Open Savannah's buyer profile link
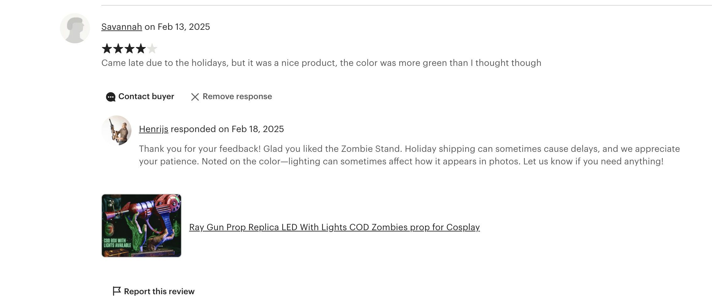This screenshot has height=308, width=712. (122, 27)
